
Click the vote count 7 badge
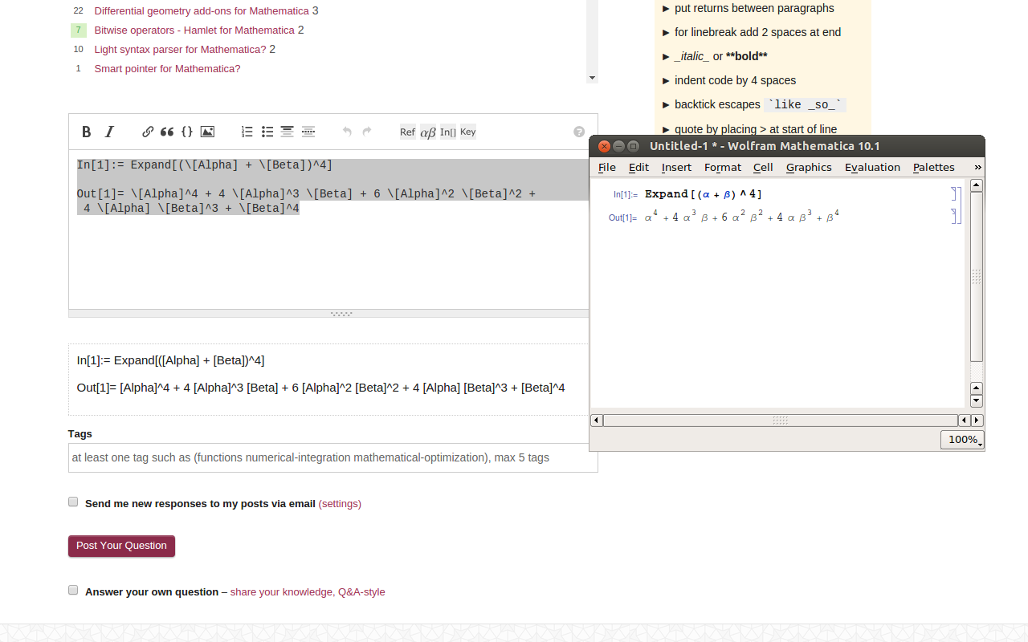coord(78,30)
